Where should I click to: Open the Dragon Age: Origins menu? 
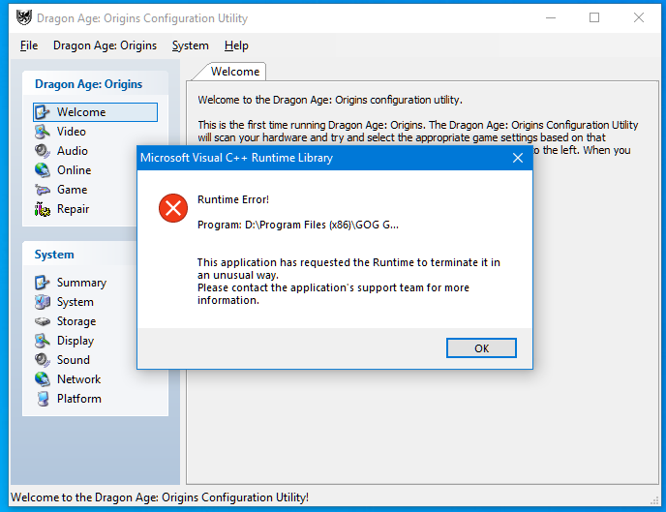pyautogui.click(x=105, y=45)
